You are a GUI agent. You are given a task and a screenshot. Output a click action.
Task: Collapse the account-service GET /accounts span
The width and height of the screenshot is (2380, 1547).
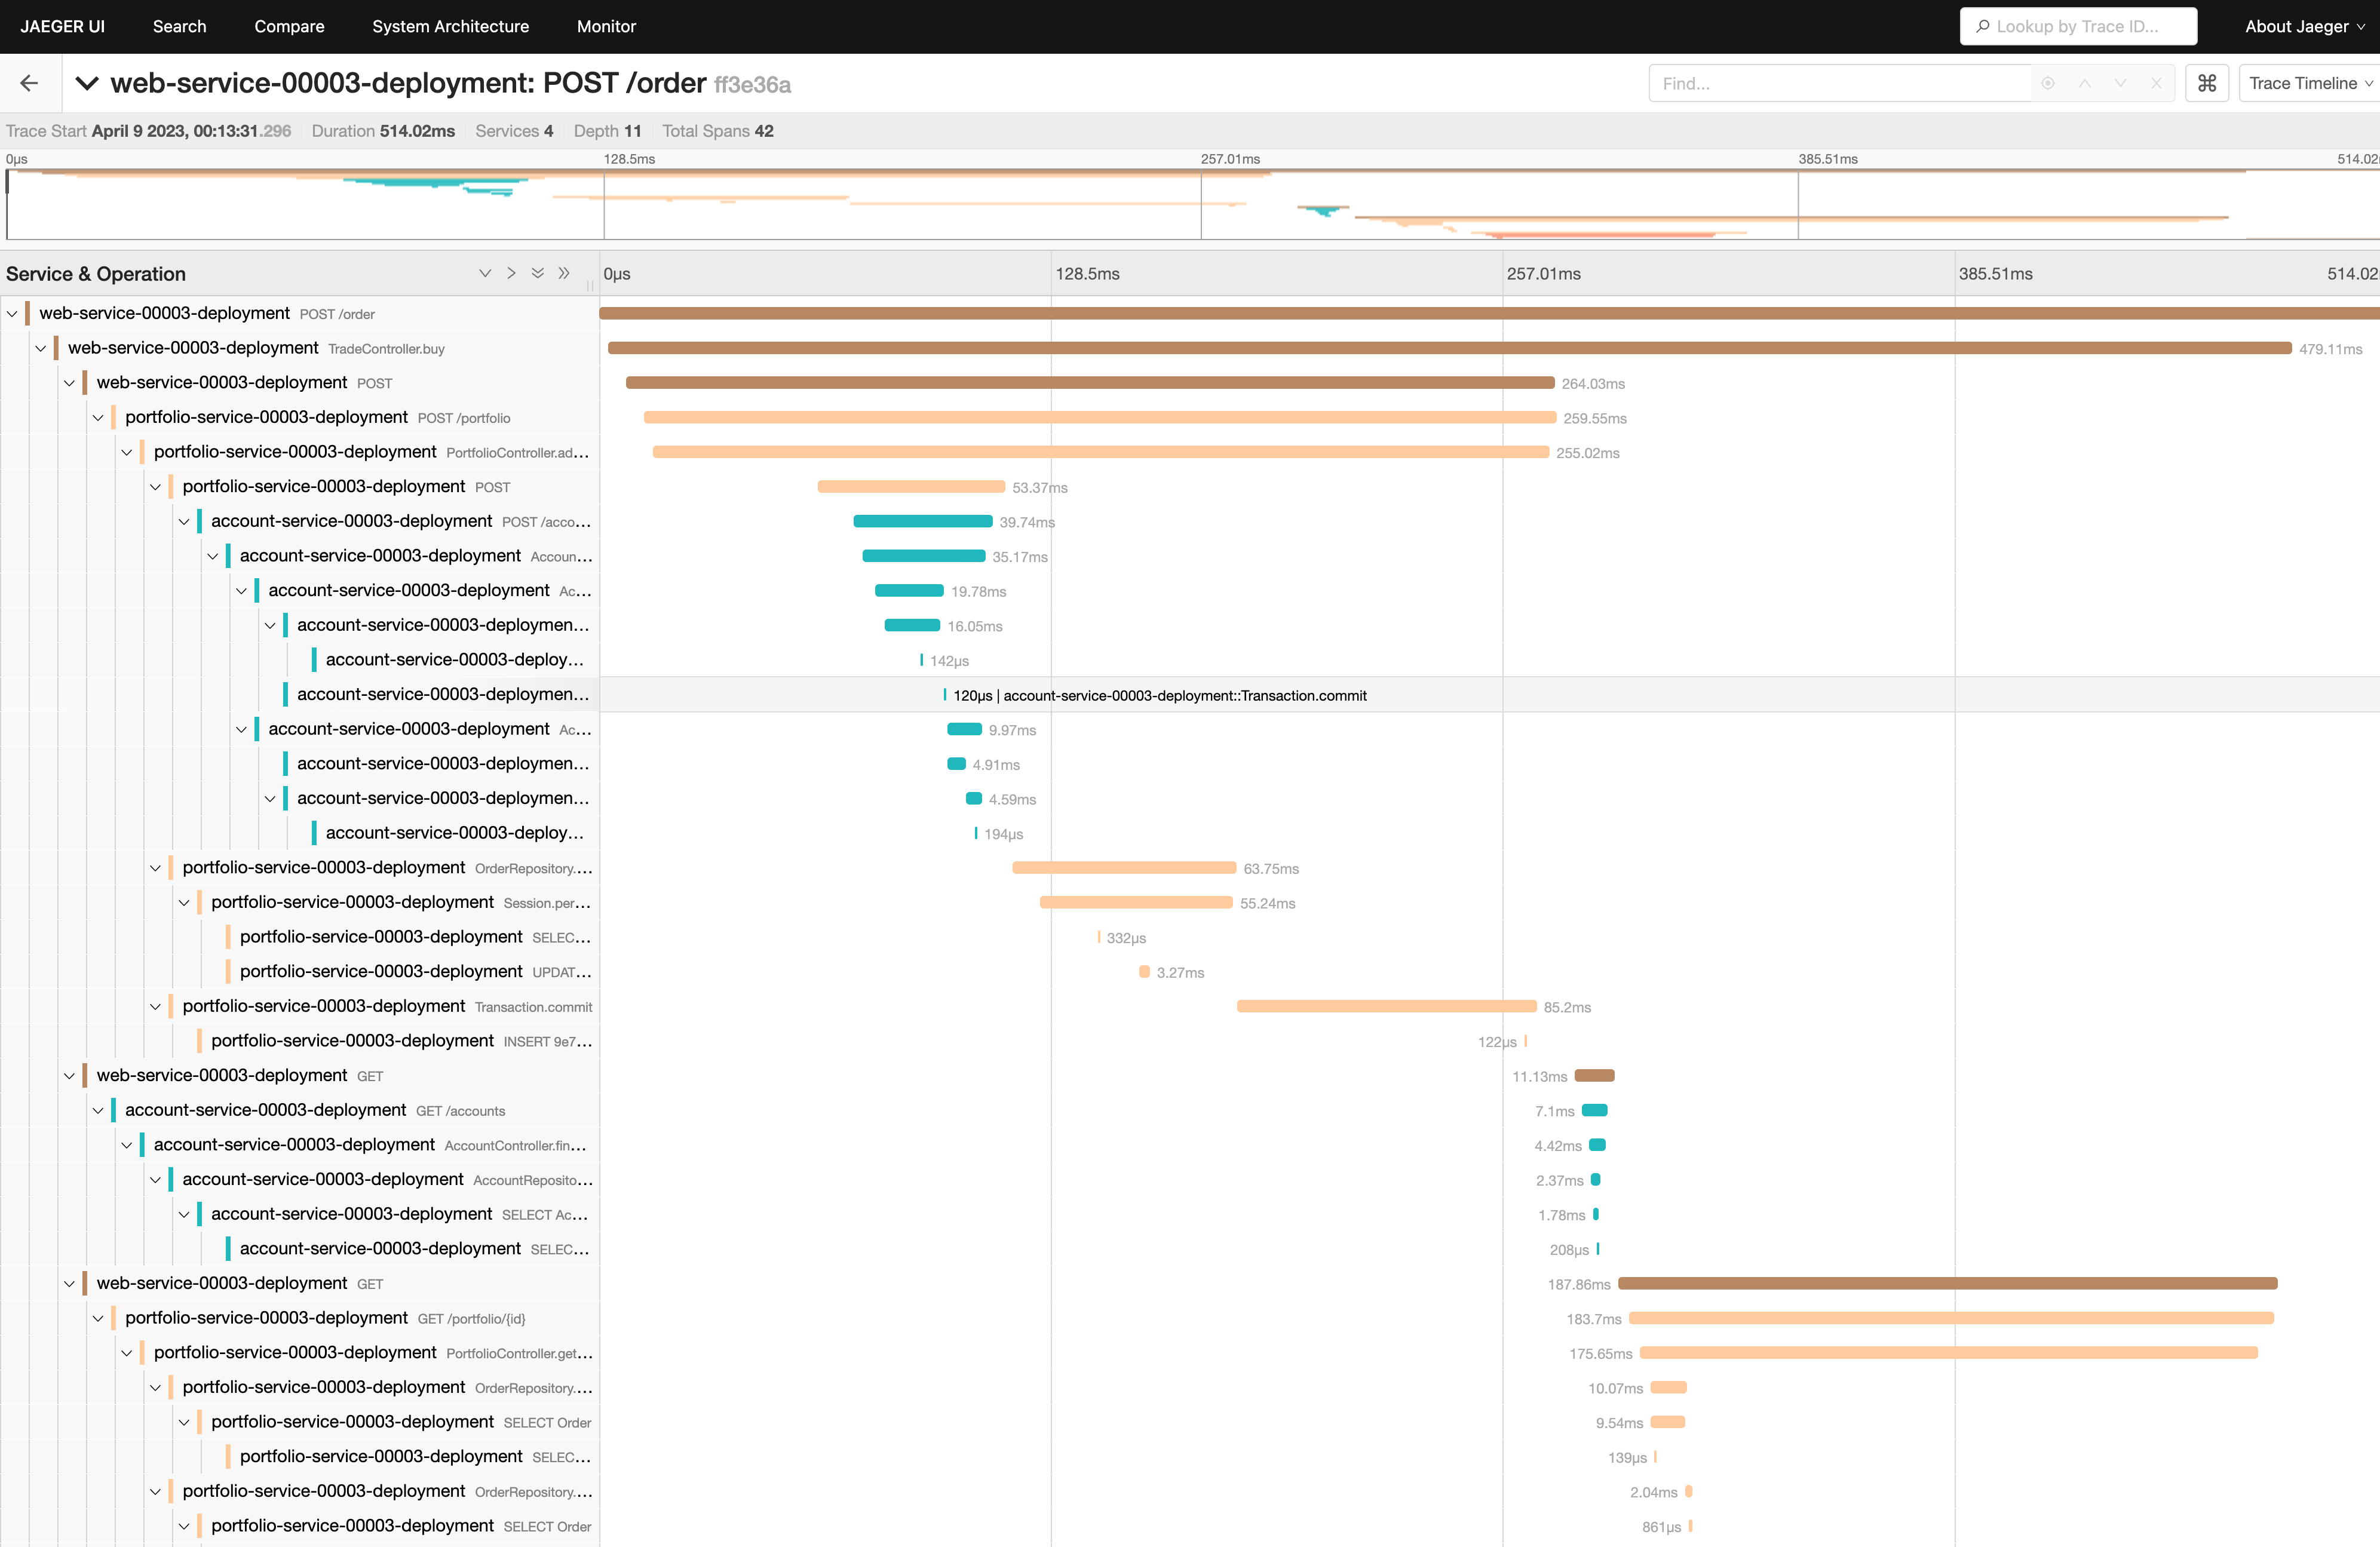point(98,1110)
